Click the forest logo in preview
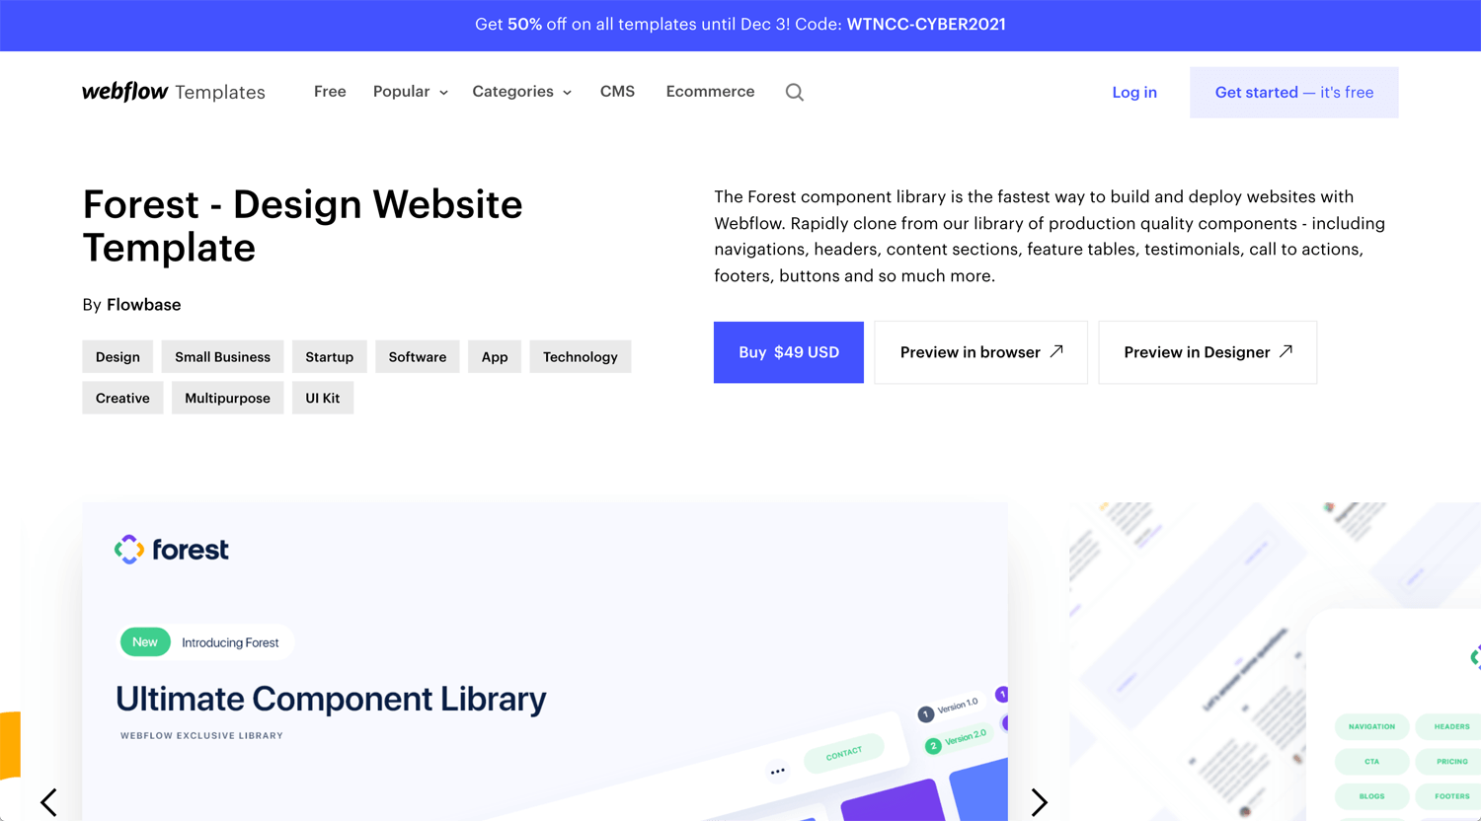This screenshot has width=1481, height=821. pyautogui.click(x=172, y=550)
